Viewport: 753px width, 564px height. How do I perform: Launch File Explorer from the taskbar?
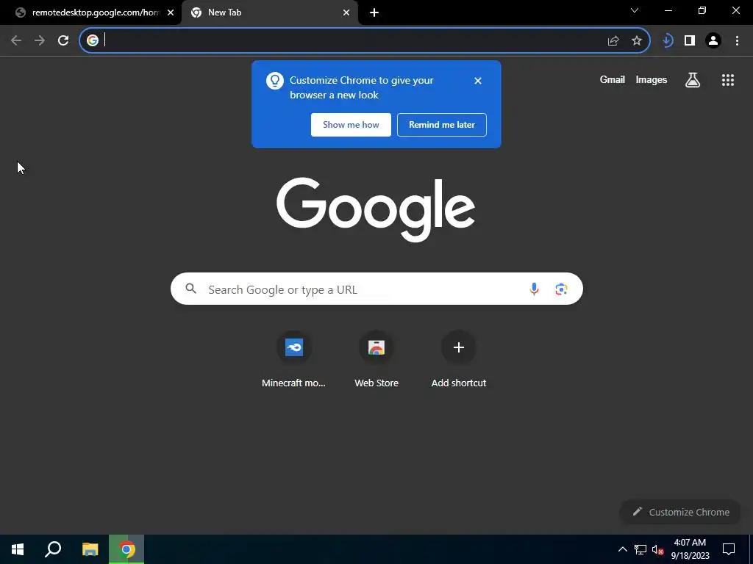[90, 549]
